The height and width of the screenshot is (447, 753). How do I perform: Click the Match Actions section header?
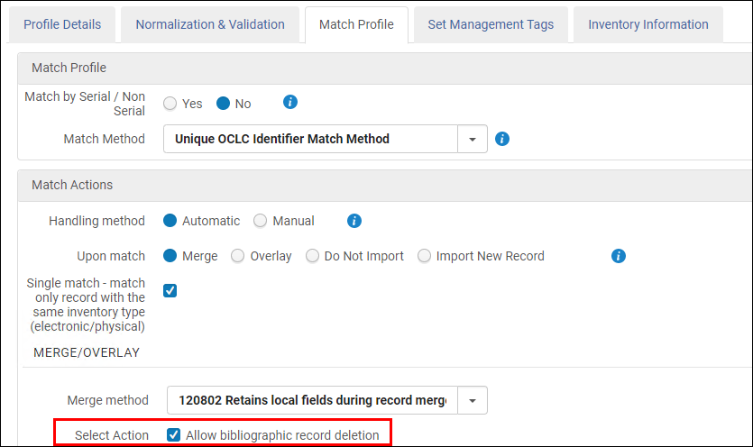coord(384,186)
